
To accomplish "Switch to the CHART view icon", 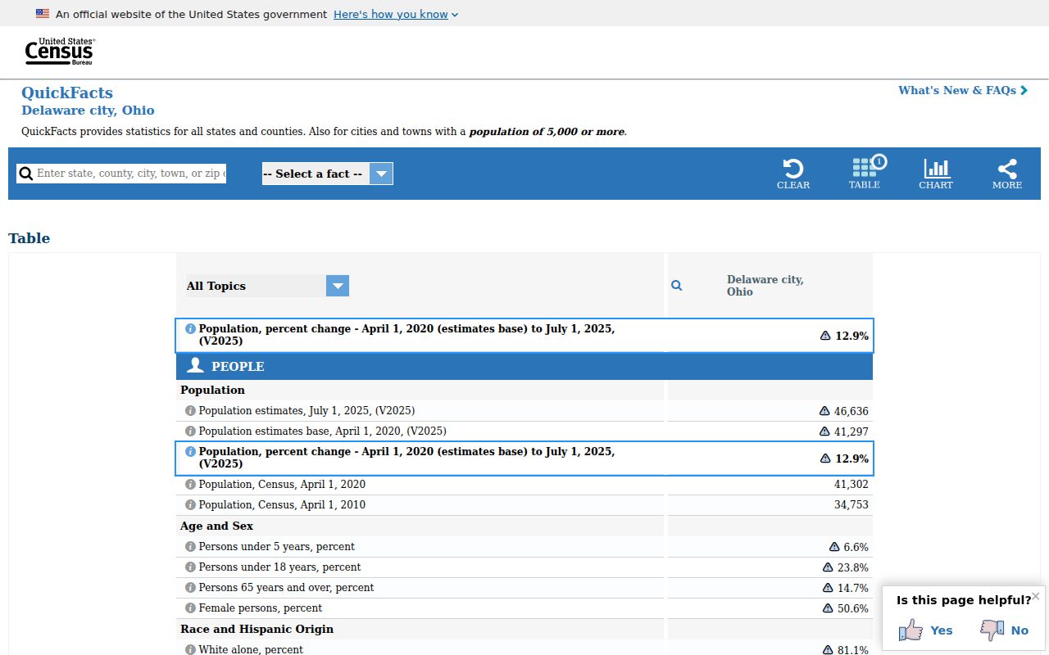I will click(936, 174).
